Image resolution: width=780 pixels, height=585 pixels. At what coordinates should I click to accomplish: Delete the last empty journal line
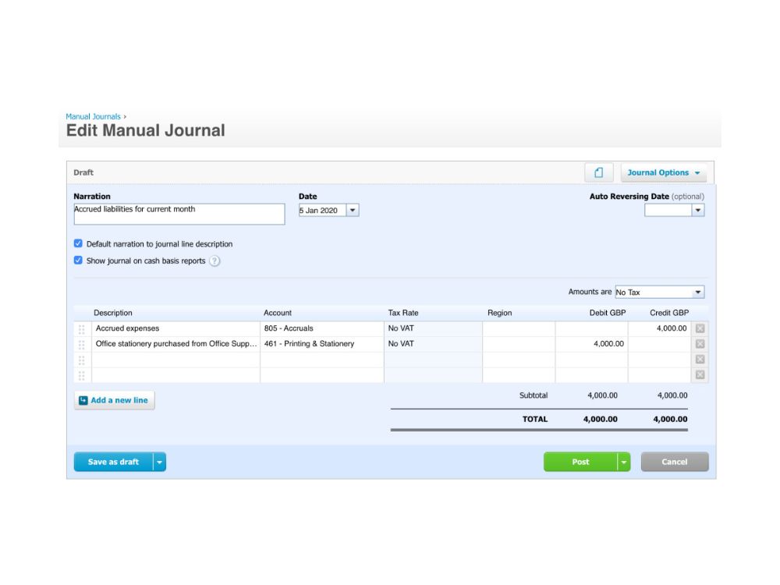[x=700, y=374]
